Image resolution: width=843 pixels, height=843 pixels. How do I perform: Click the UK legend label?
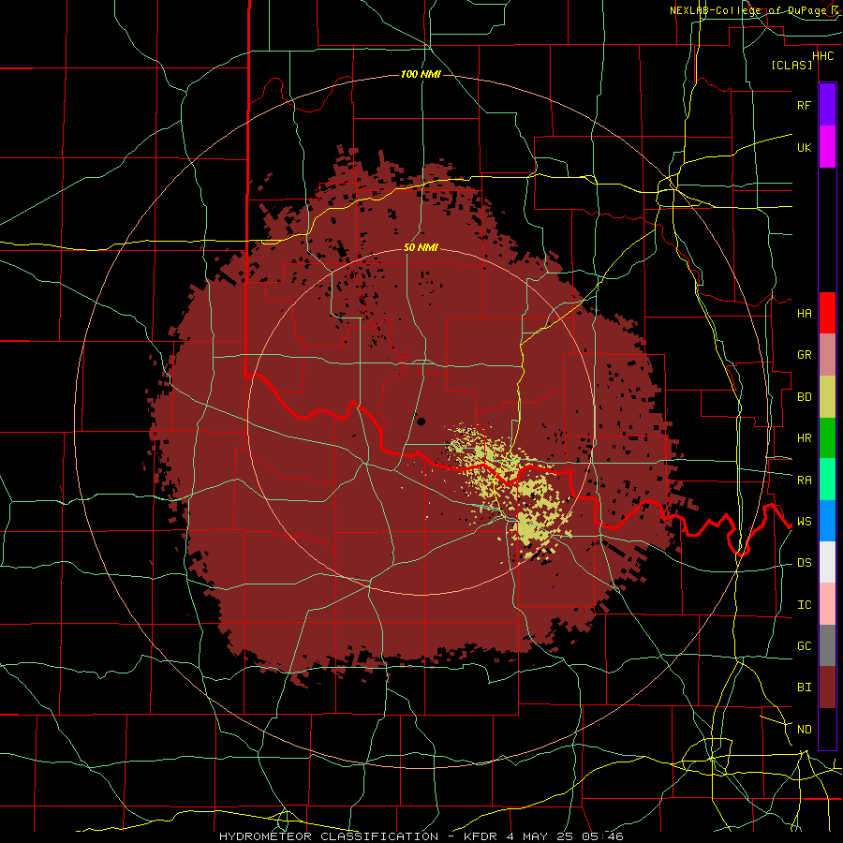point(804,147)
